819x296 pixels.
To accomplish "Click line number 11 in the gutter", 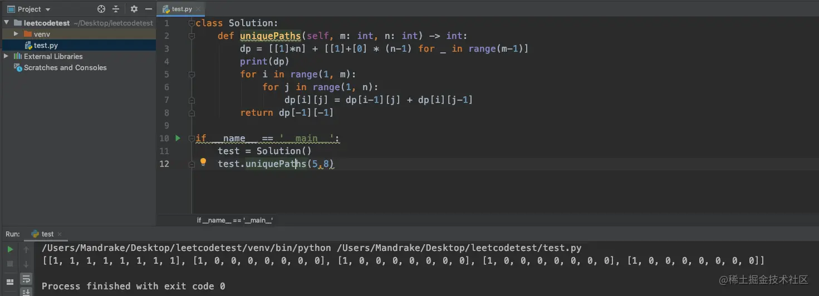I will (x=164, y=151).
